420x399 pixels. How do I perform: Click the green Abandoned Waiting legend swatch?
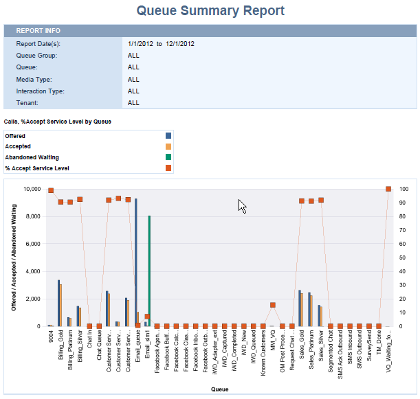(168, 157)
